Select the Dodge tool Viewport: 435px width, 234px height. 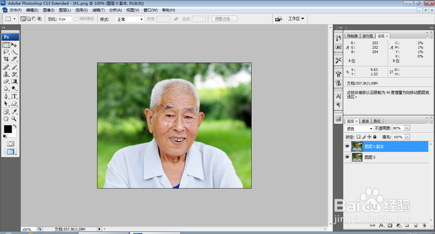click(x=14, y=88)
